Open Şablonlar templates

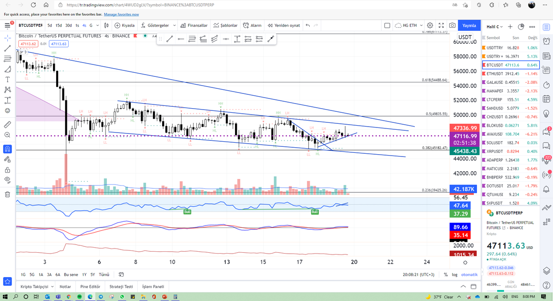coord(225,25)
